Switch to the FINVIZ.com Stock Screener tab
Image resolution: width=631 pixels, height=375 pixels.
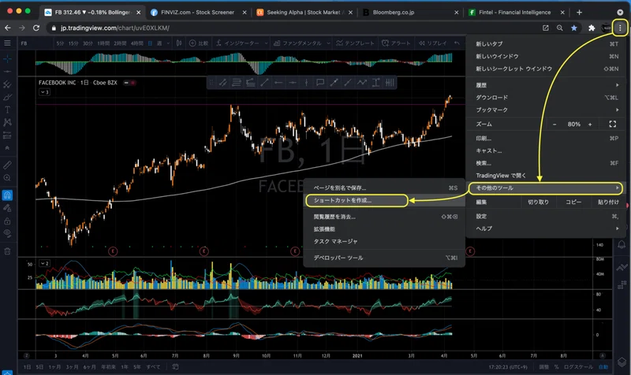pos(199,13)
